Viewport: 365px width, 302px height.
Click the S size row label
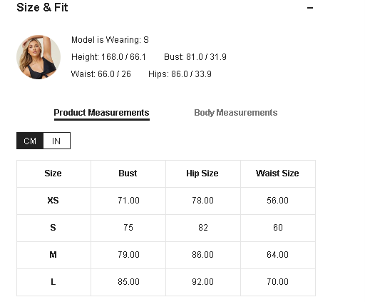[x=53, y=228]
